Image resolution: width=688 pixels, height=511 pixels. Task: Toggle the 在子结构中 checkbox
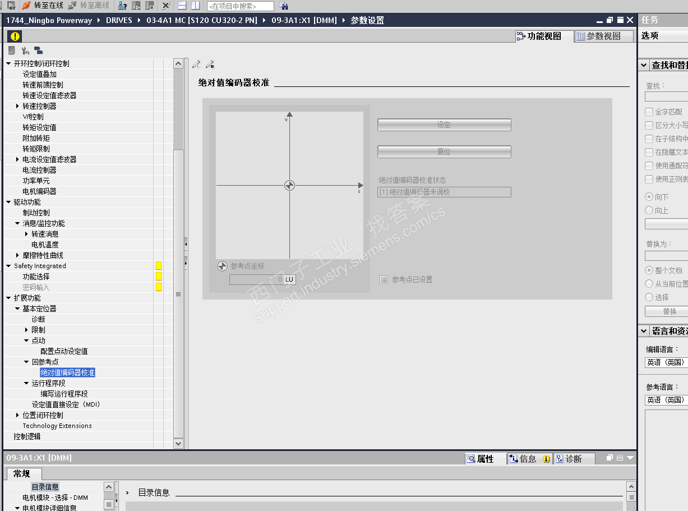click(649, 139)
